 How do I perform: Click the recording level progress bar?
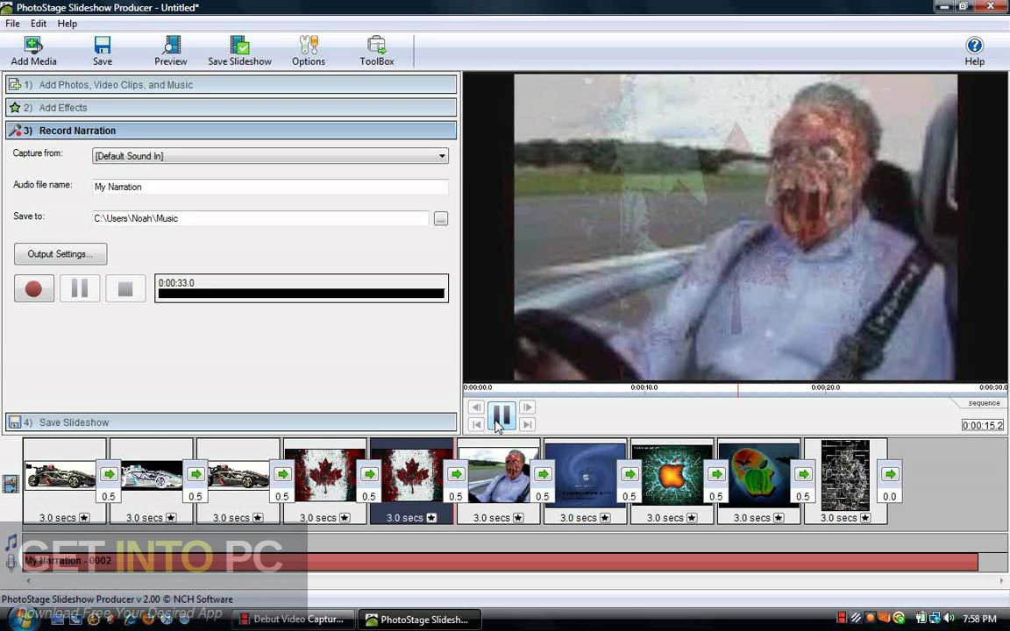point(302,294)
